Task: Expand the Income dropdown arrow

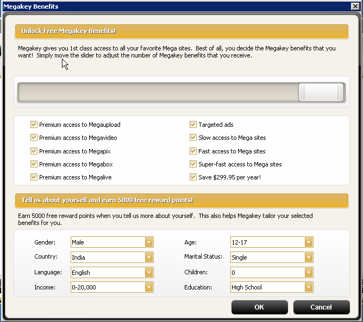Action: [x=149, y=287]
